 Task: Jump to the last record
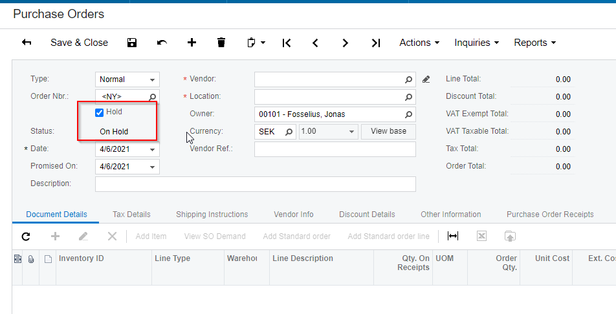pyautogui.click(x=375, y=43)
